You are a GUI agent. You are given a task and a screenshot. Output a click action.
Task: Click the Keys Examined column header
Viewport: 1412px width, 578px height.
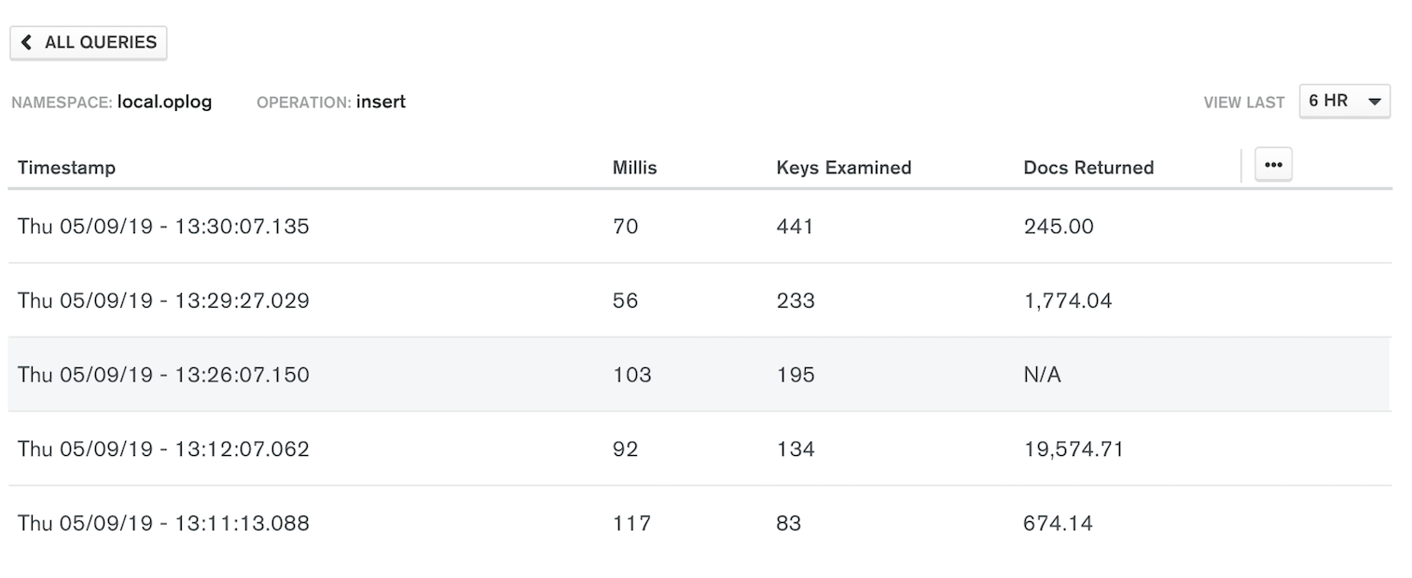(x=843, y=168)
